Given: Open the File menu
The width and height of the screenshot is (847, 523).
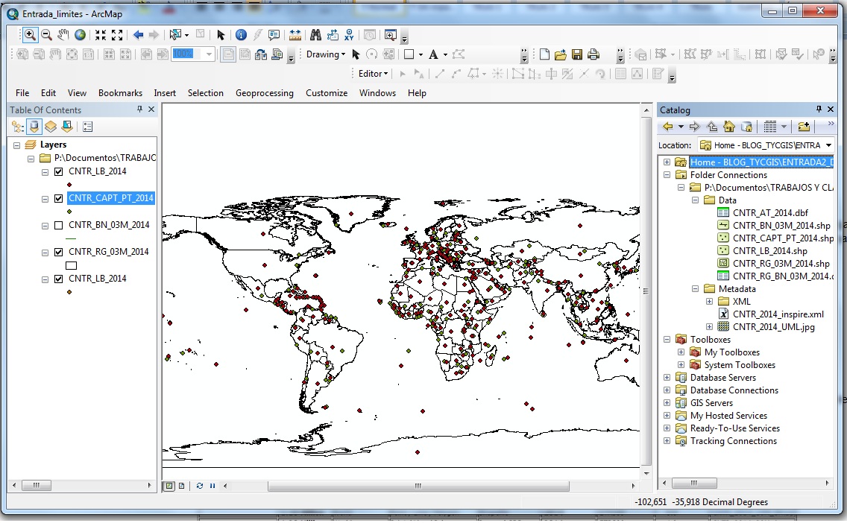Looking at the screenshot, I should tap(22, 93).
